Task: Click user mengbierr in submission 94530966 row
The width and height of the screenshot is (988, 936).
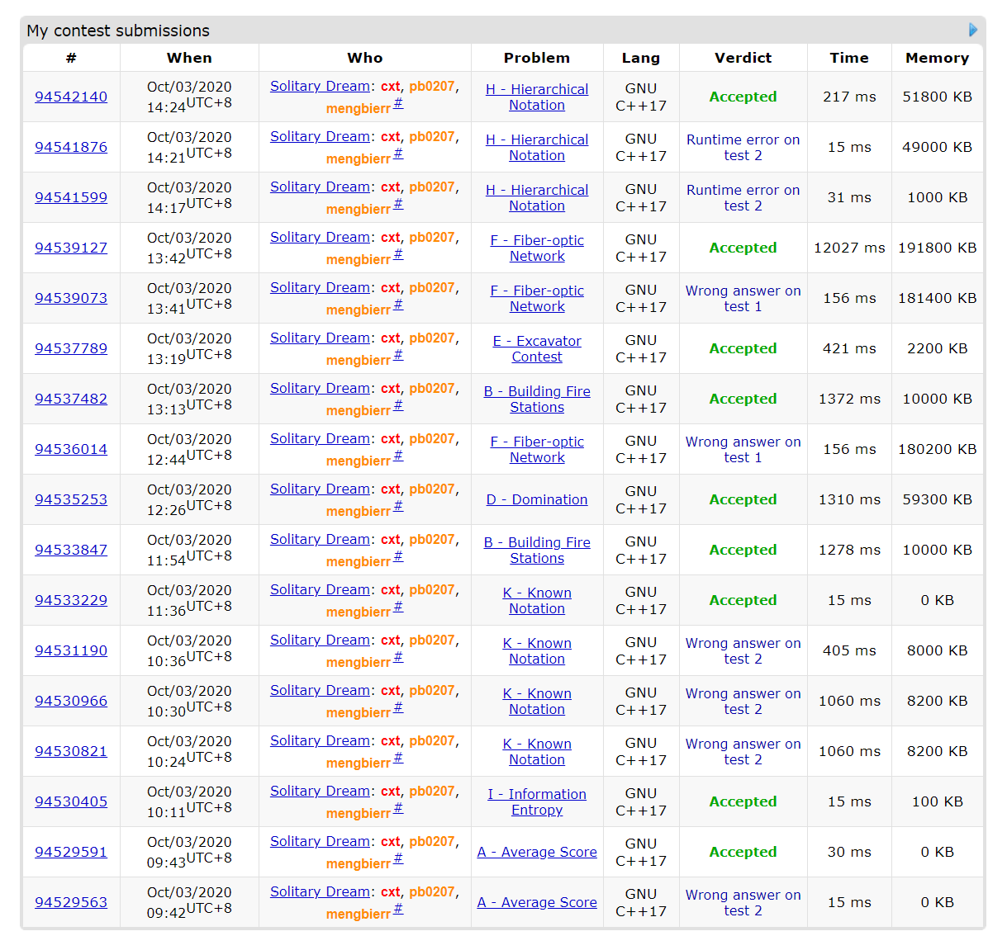Action: coord(358,713)
